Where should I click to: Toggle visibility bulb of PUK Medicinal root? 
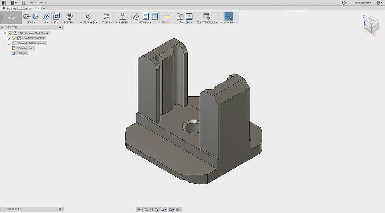tap(10, 33)
